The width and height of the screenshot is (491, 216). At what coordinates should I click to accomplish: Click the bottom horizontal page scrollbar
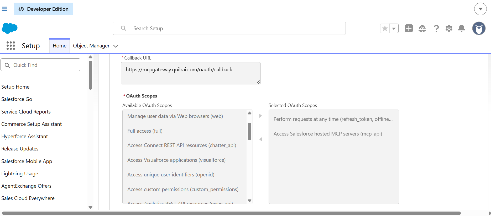pyautogui.click(x=231, y=213)
